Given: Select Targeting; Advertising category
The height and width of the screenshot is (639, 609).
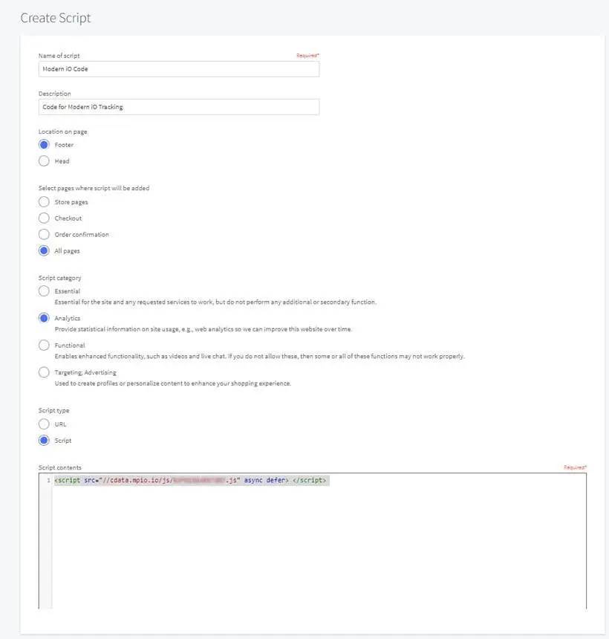Looking at the screenshot, I should pyautogui.click(x=44, y=372).
